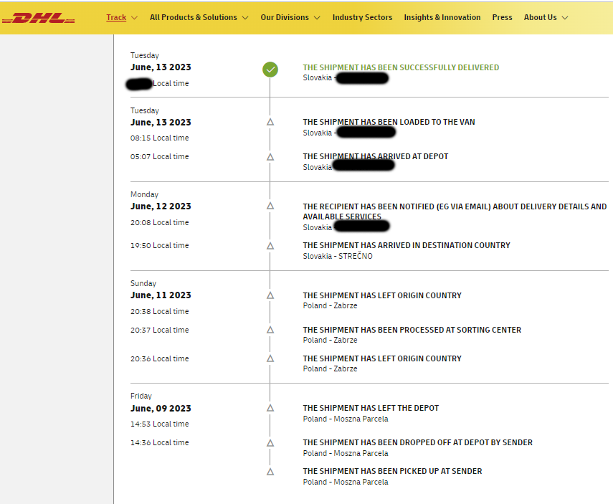Click triangle marker for dropped off at depot

click(270, 442)
